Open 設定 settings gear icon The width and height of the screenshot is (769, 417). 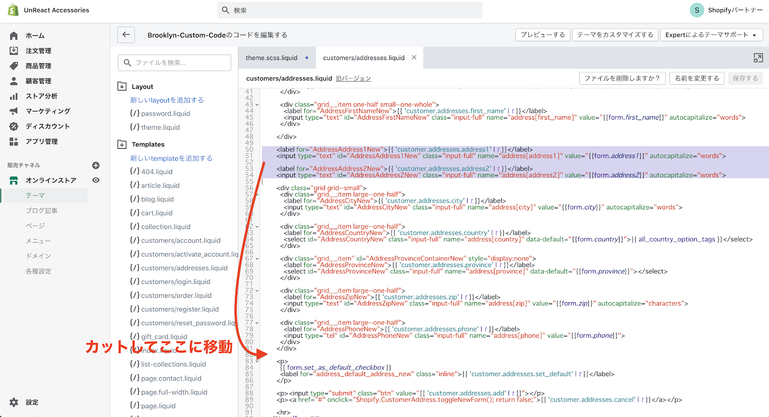(x=14, y=402)
